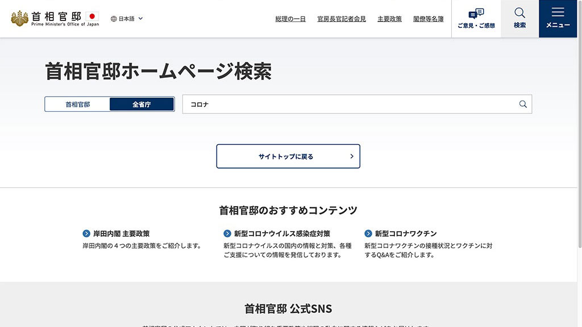Click chevron on サイトトップに戻る button
582x327 pixels.
coord(352,156)
